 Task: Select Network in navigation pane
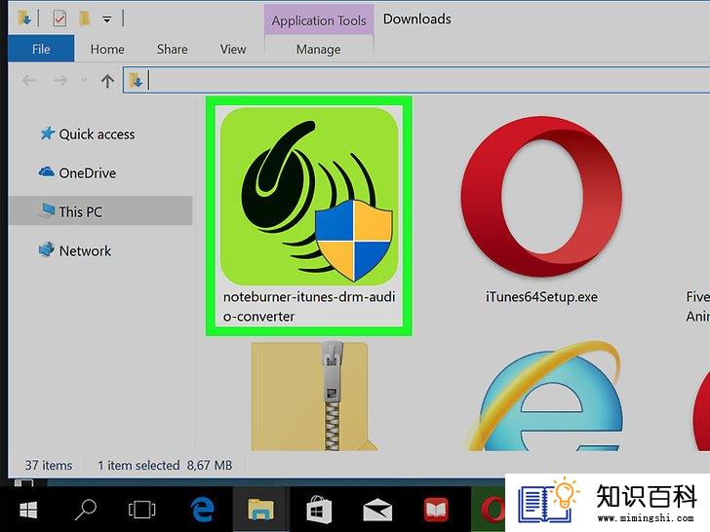75,250
